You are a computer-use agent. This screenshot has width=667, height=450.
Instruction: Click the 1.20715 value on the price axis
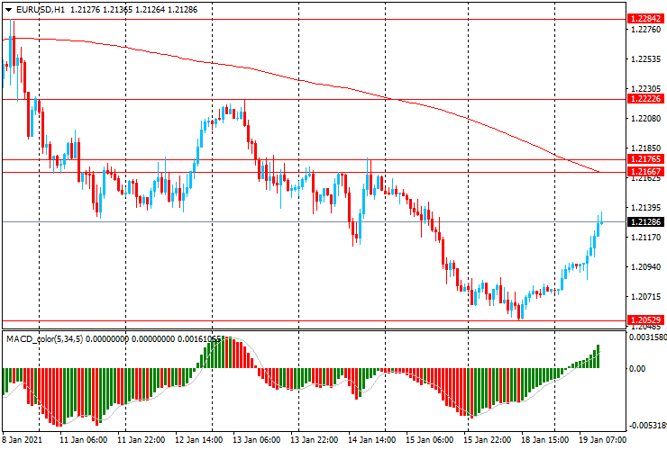coord(646,297)
